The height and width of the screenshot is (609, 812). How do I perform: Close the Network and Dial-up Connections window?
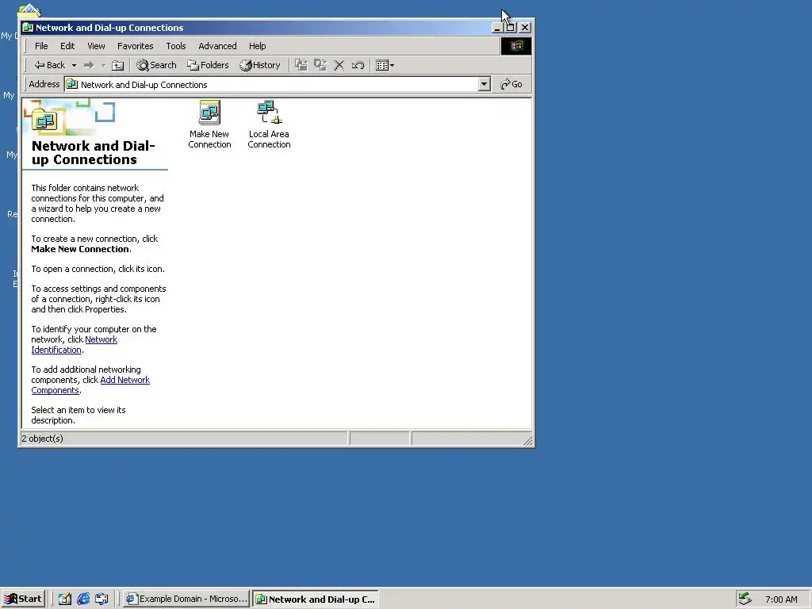(x=525, y=28)
